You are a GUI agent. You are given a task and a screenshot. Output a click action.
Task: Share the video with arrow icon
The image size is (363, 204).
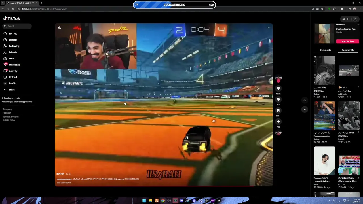(x=278, y=122)
